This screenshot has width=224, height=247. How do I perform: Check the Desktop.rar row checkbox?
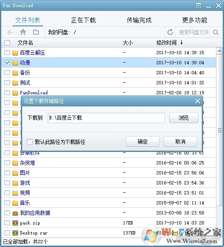pos(7,233)
